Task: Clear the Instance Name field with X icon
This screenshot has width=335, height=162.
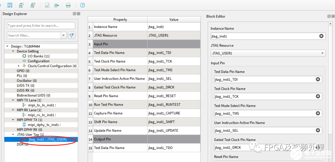Action: [x=321, y=36]
